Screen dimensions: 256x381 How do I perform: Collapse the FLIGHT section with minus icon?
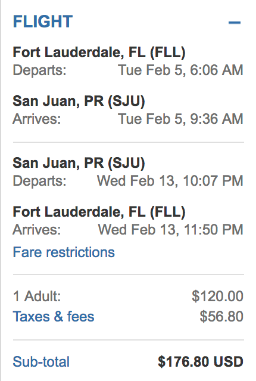235,23
